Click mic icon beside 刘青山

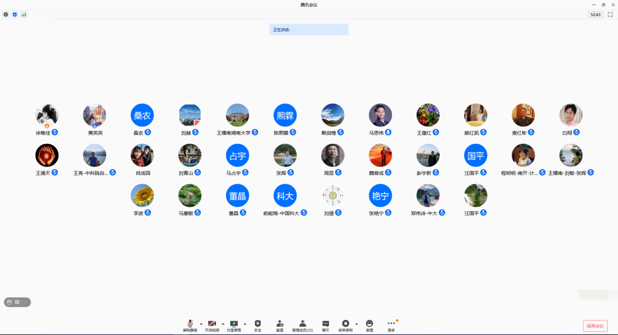[198, 172]
